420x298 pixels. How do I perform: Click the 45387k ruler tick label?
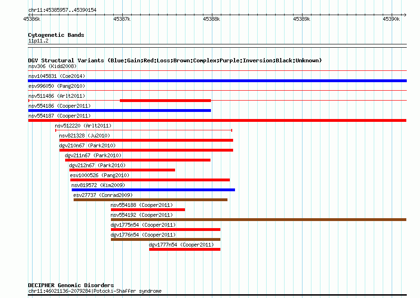coord(122,19)
